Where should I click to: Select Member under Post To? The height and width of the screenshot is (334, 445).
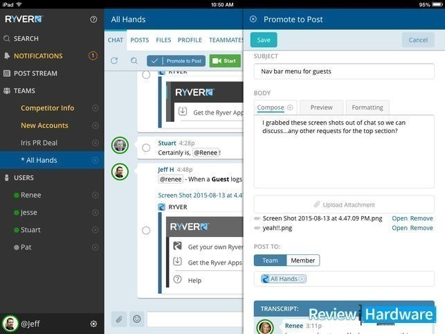tap(303, 261)
